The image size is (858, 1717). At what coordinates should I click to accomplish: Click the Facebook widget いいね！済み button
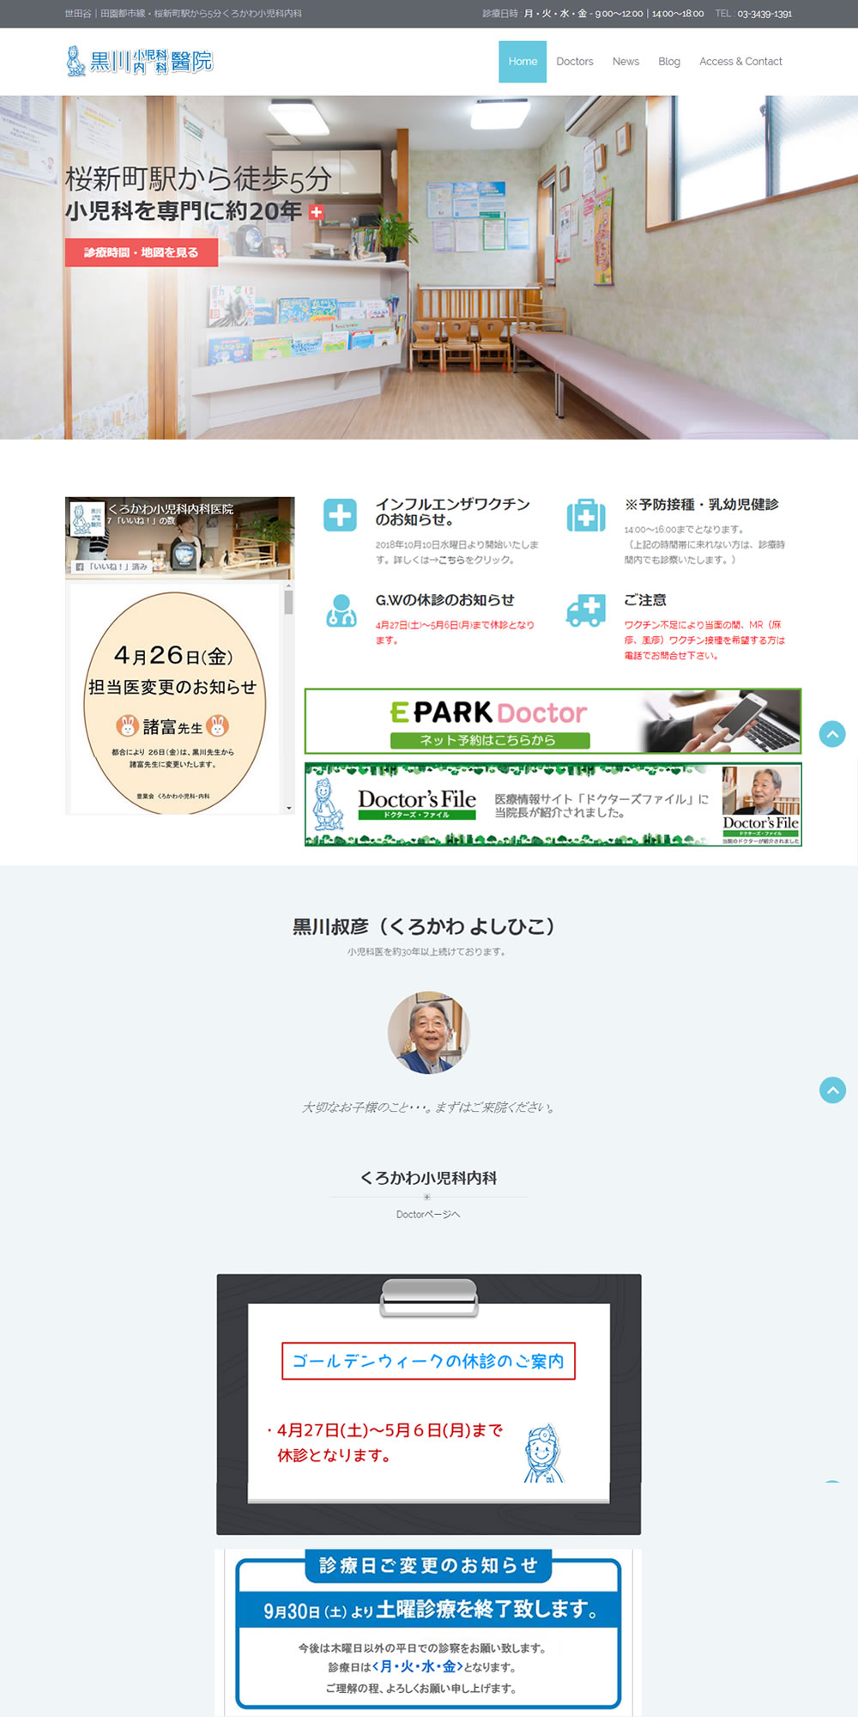click(112, 567)
